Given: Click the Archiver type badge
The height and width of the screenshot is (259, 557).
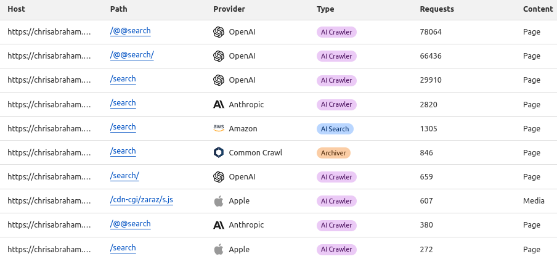Looking at the screenshot, I should tap(333, 152).
